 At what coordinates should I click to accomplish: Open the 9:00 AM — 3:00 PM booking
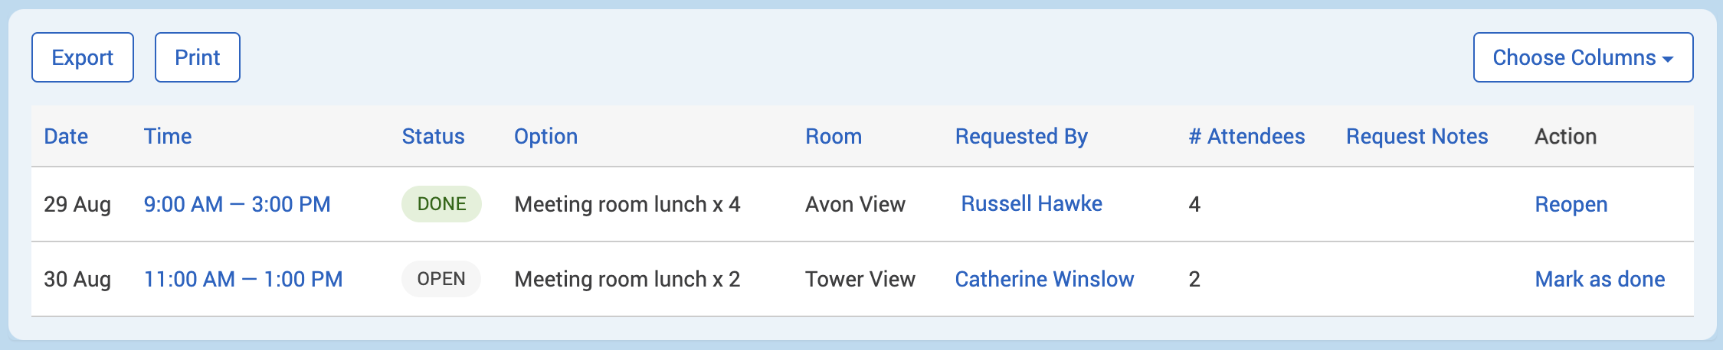[x=237, y=204]
